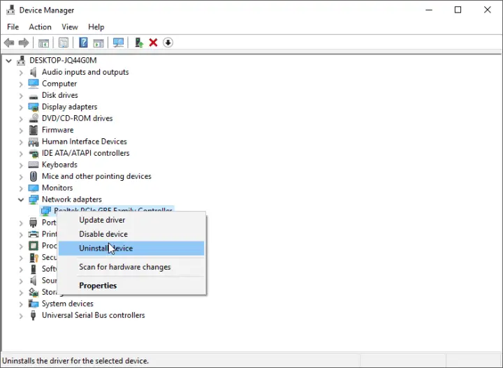
Task: Expand Universal Serial Bus controllers chevron
Action: pos(21,316)
